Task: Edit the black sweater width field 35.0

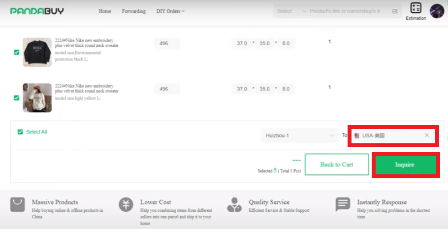Action: click(x=264, y=43)
